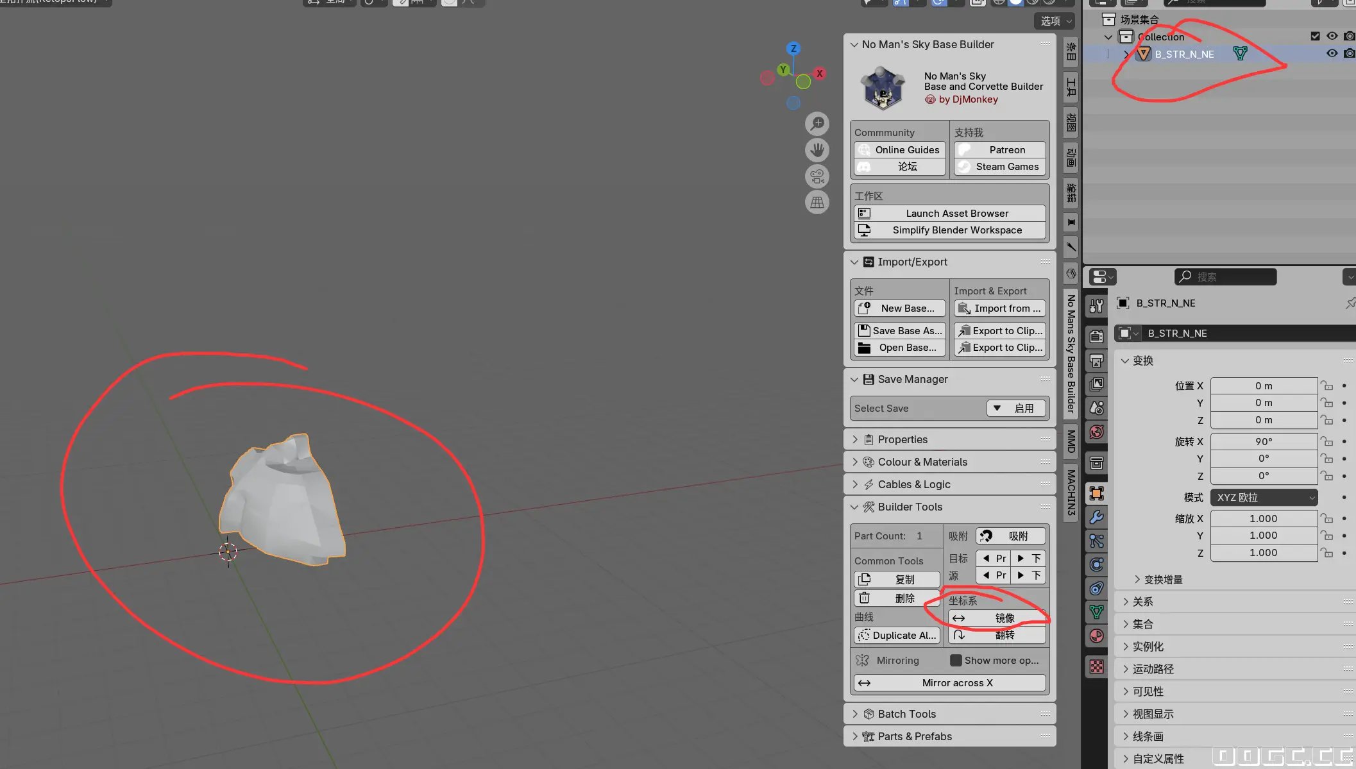
Task: Toggle the Collection eye visibility icon
Action: tap(1332, 37)
